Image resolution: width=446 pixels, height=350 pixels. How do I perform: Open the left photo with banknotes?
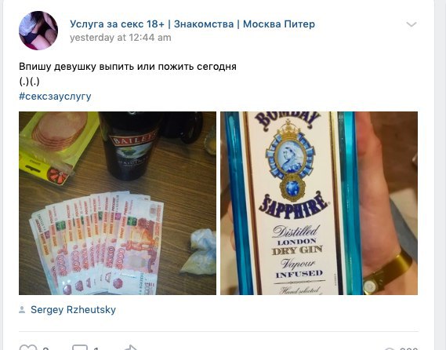[118, 203]
